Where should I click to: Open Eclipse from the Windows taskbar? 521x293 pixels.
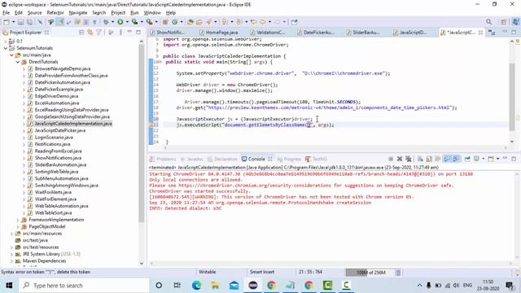[253, 285]
